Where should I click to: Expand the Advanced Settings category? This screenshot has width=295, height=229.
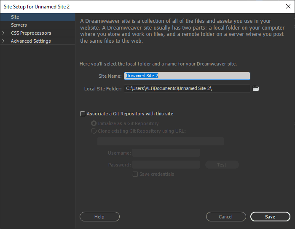tap(3, 41)
